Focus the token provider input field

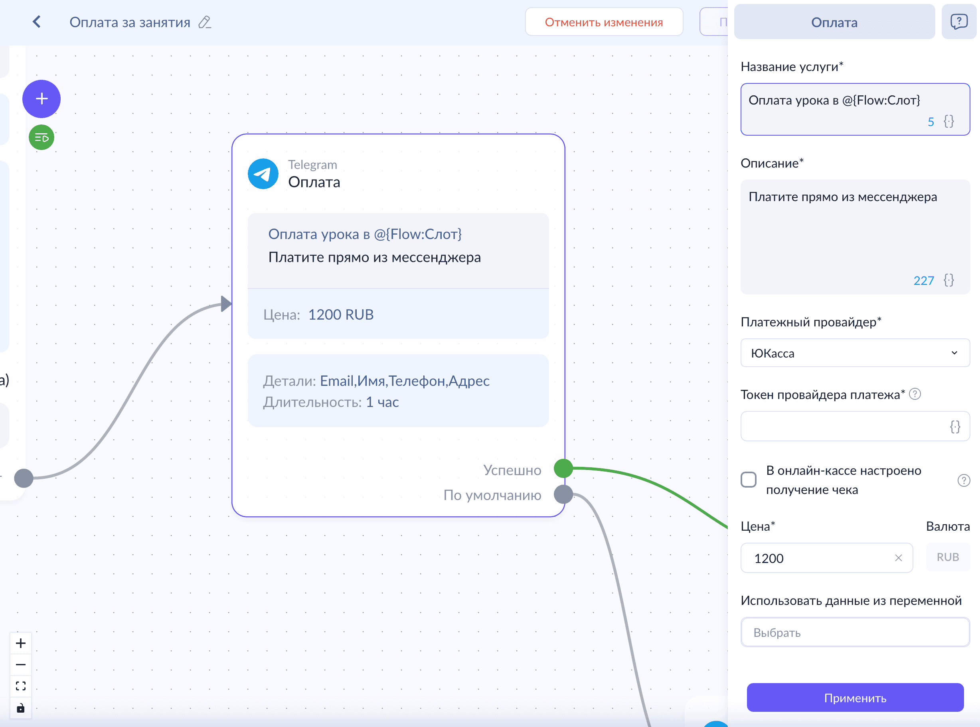(x=855, y=426)
